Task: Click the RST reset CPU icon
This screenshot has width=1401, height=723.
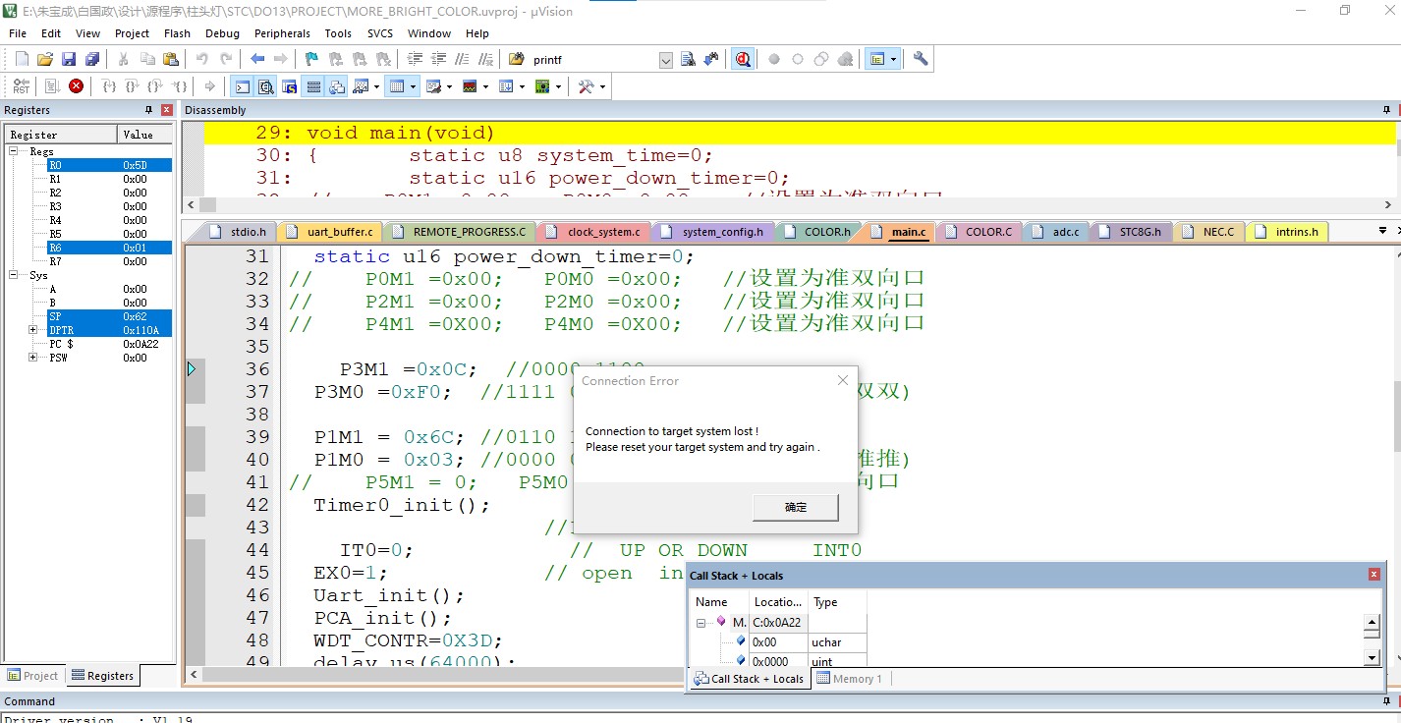Action: 21,86
